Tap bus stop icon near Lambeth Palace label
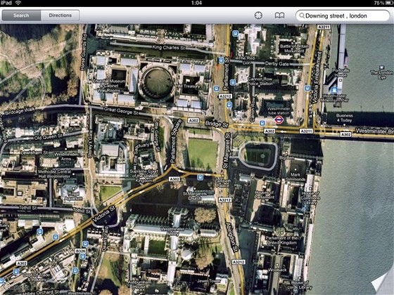 click(200, 178)
